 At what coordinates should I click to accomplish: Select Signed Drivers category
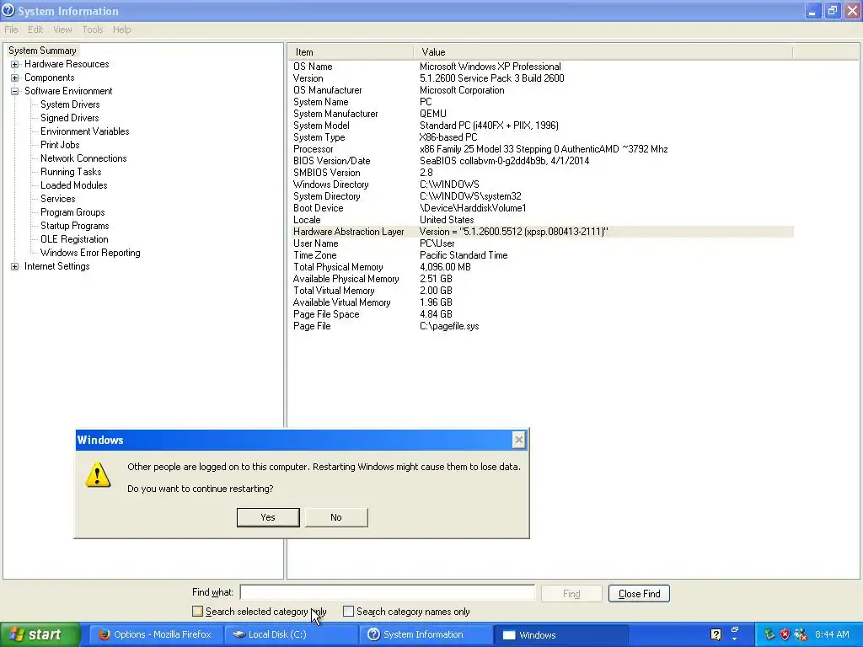(x=69, y=118)
